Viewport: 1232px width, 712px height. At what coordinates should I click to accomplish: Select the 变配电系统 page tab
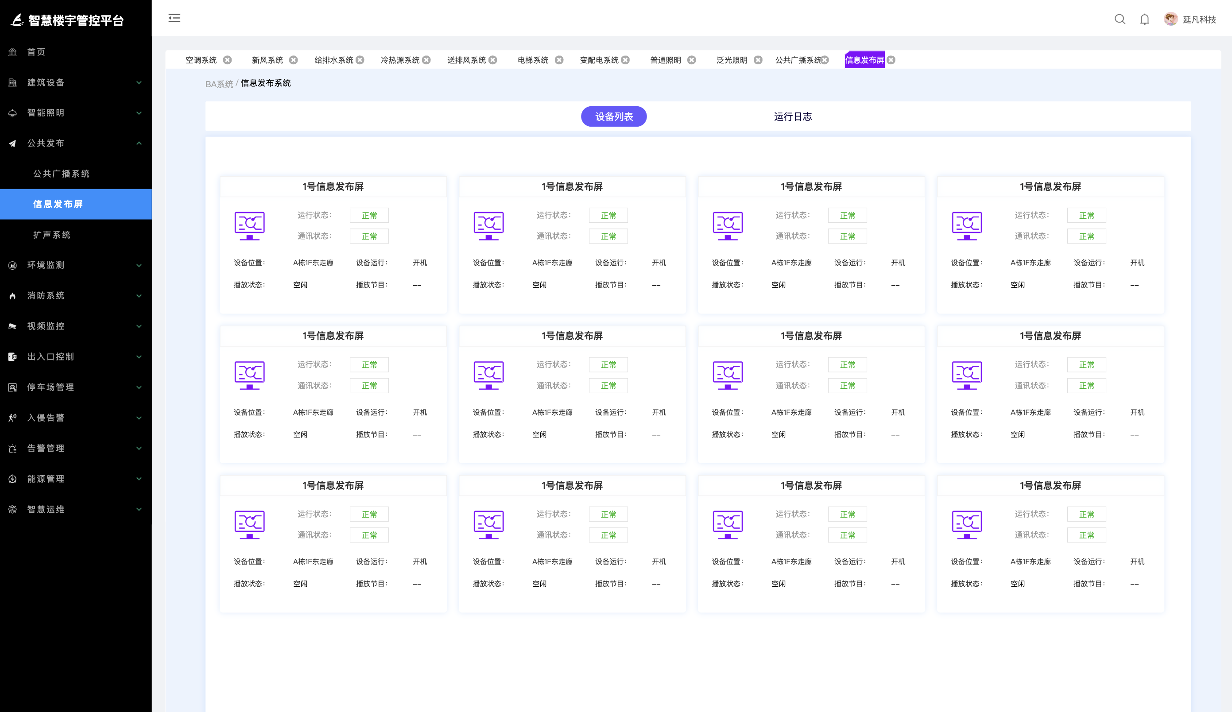pyautogui.click(x=599, y=60)
